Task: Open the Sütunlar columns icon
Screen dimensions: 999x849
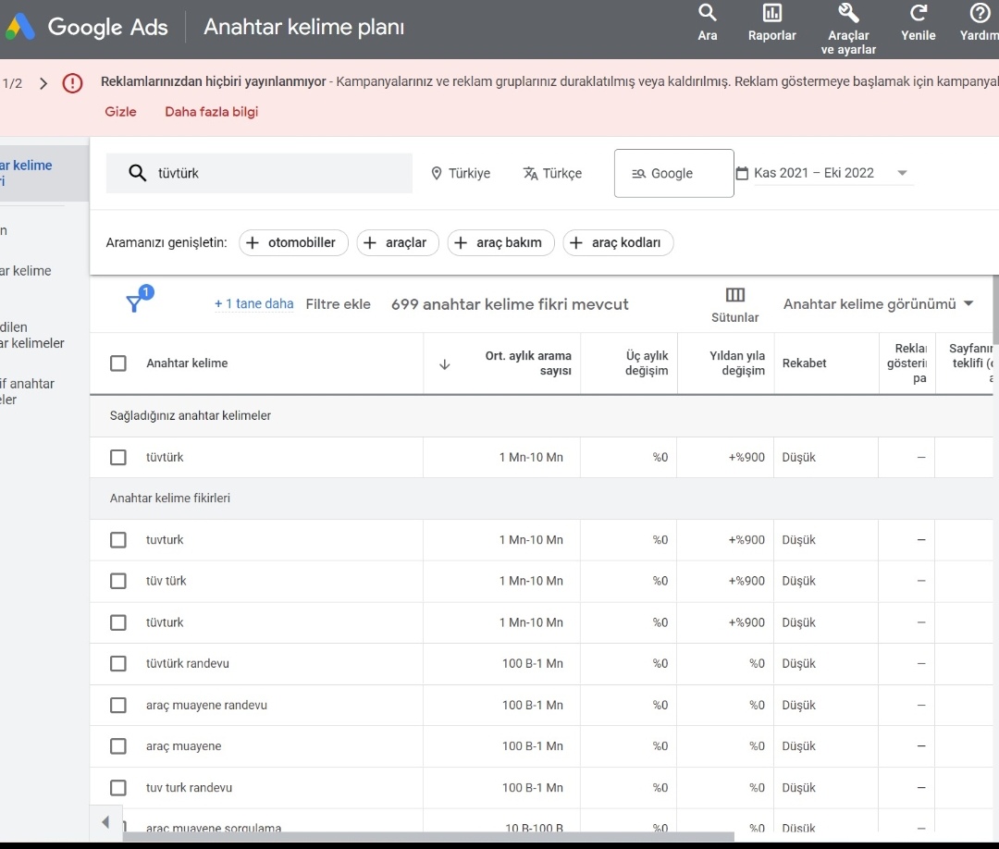Action: pos(734,294)
